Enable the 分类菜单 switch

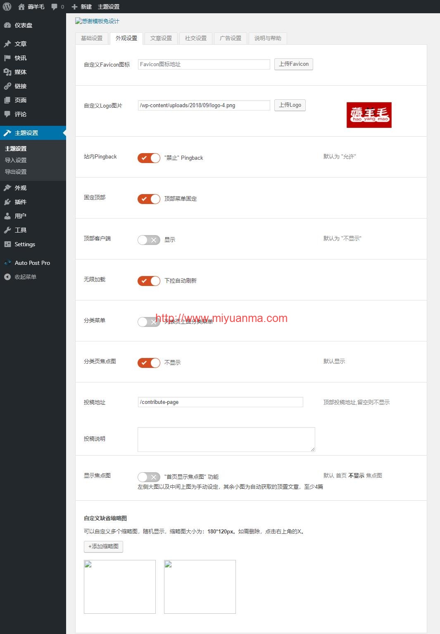point(149,322)
